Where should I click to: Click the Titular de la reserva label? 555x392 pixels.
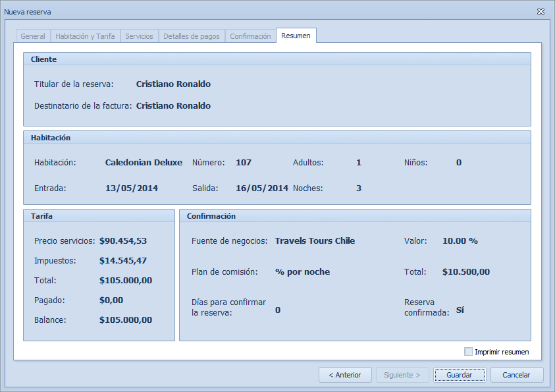point(74,84)
